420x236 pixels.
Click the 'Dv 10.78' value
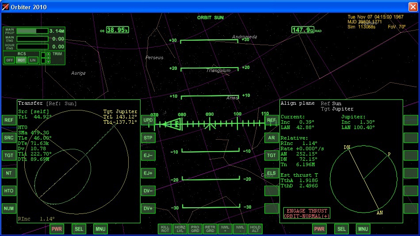[32, 148]
